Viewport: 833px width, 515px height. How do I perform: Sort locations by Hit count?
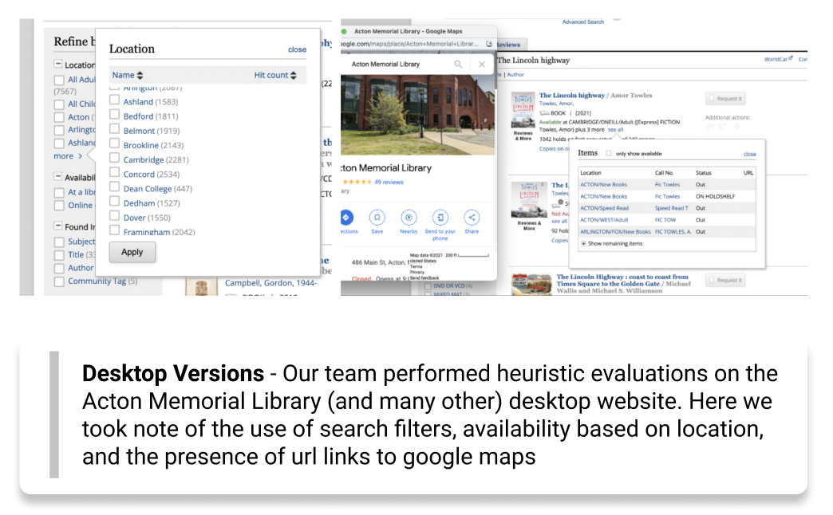(275, 76)
